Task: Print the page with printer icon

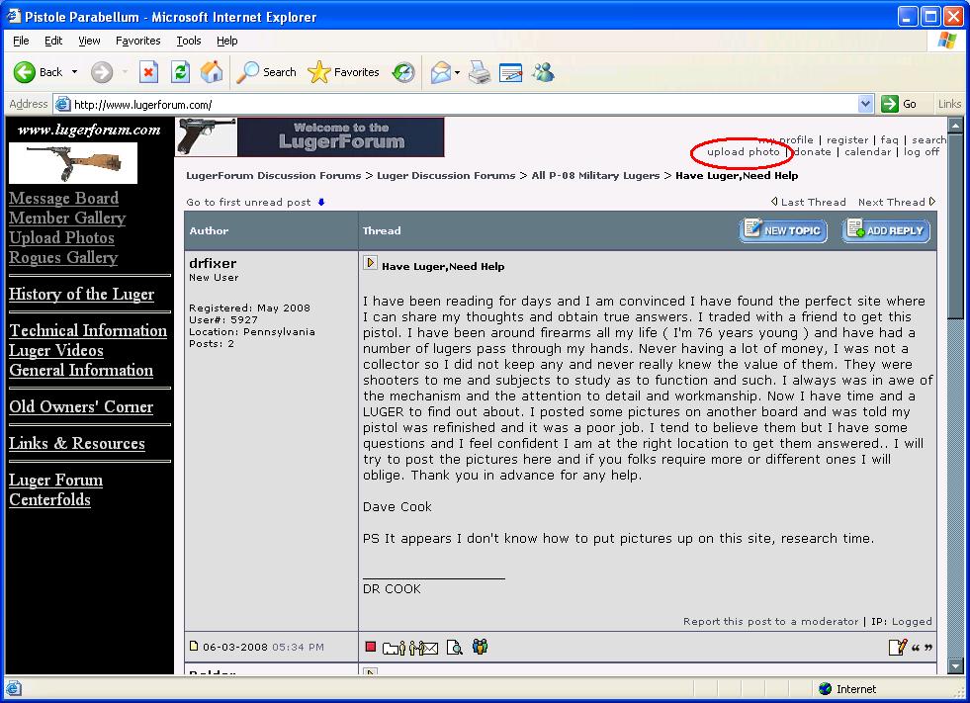Action: click(480, 72)
